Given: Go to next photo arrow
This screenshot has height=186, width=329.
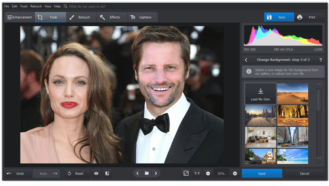Looking at the screenshot, I should [156, 174].
